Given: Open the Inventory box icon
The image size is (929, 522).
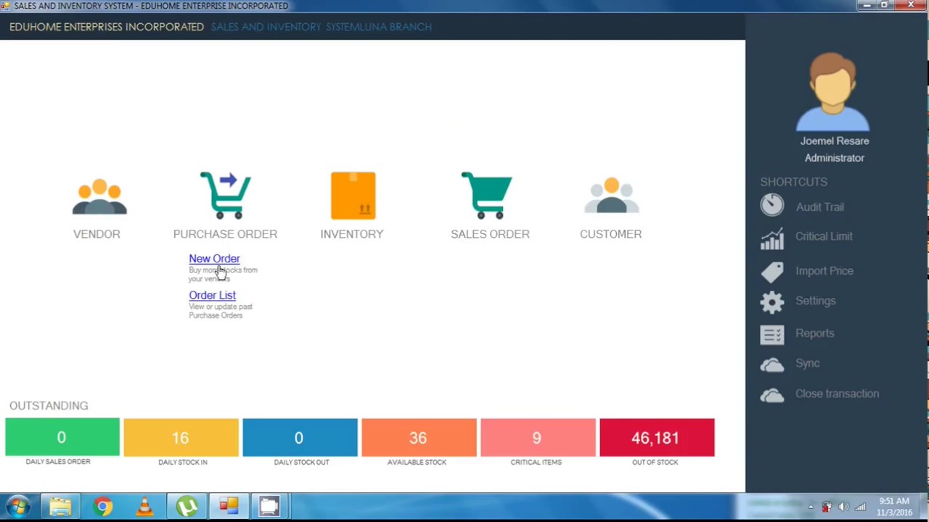Looking at the screenshot, I should pyautogui.click(x=353, y=195).
